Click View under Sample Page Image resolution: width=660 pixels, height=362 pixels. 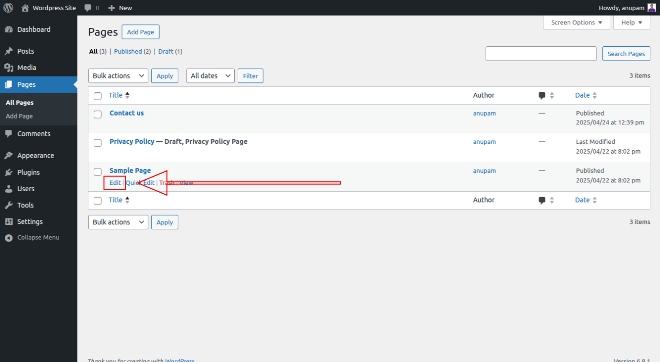(186, 182)
